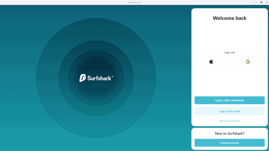Click the Create account button
This screenshot has height=151, width=269.
point(229,143)
